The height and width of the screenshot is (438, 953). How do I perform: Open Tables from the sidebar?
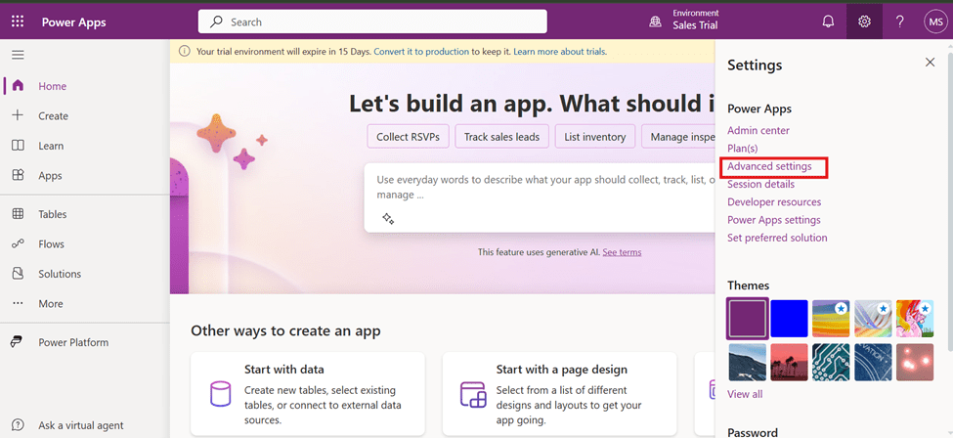tap(53, 214)
